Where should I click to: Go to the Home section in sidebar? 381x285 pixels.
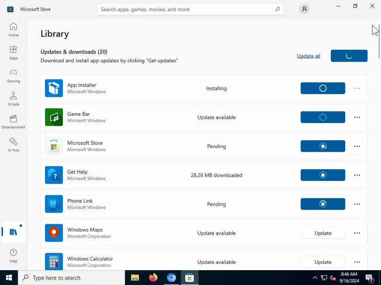point(13,30)
